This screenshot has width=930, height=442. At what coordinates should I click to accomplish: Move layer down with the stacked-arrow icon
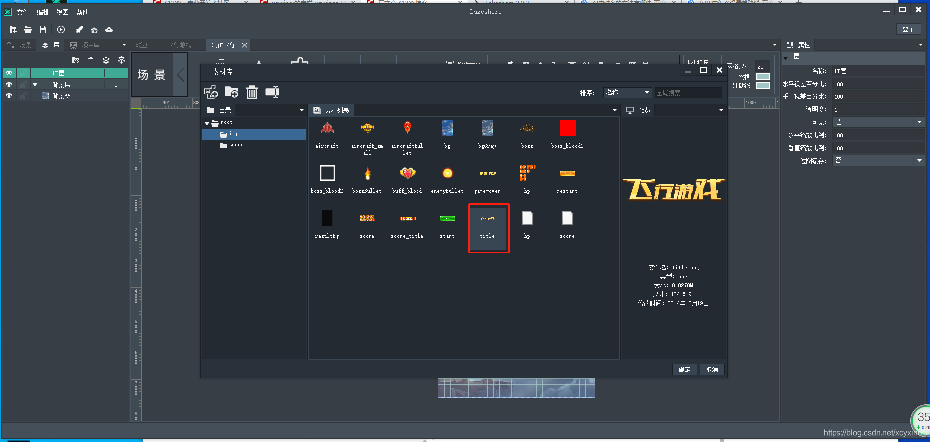pos(106,60)
